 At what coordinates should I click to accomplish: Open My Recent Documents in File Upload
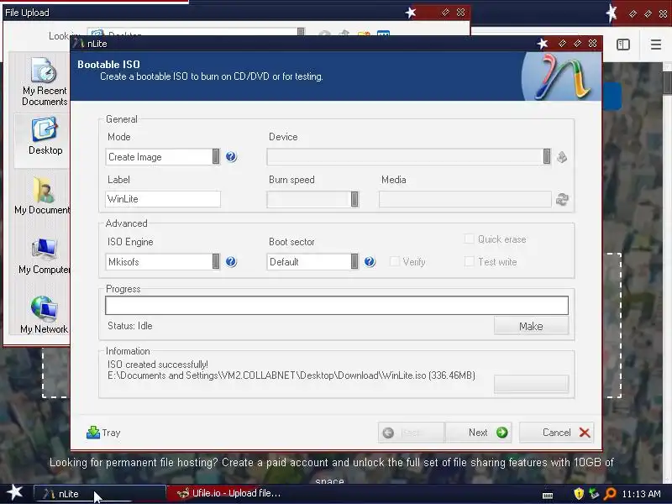[x=45, y=82]
